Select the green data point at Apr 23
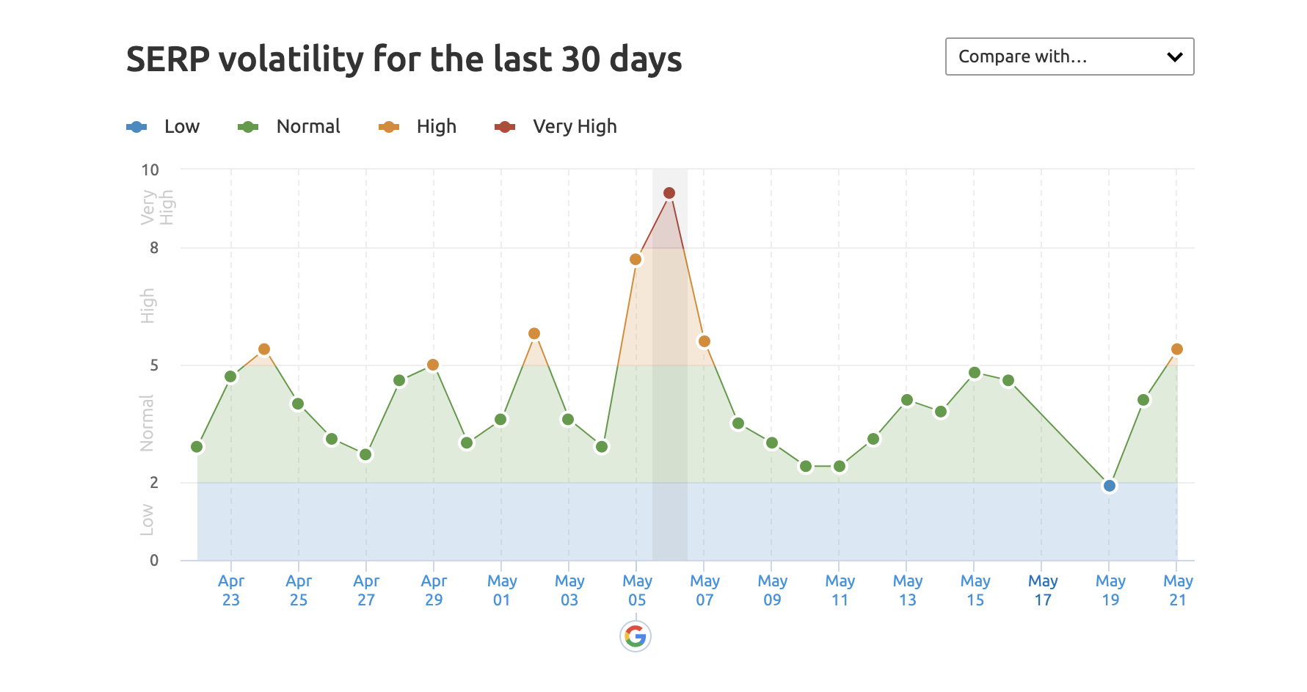 coord(230,376)
